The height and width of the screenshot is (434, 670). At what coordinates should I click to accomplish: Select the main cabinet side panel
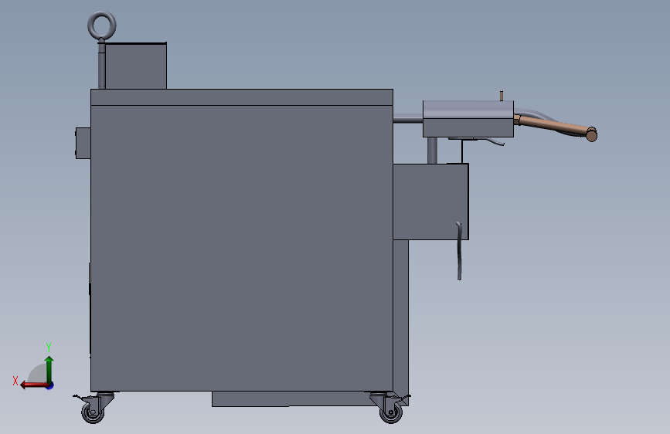(x=241, y=248)
